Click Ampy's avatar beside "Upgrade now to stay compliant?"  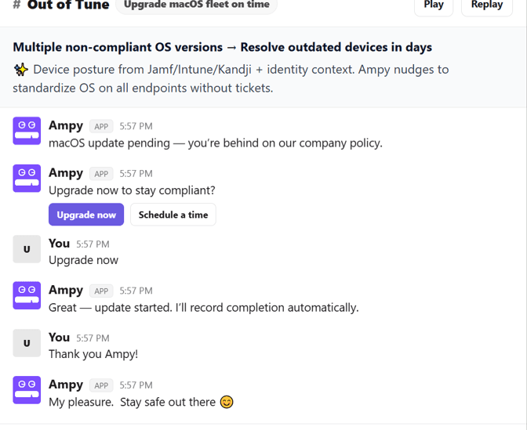point(27,178)
